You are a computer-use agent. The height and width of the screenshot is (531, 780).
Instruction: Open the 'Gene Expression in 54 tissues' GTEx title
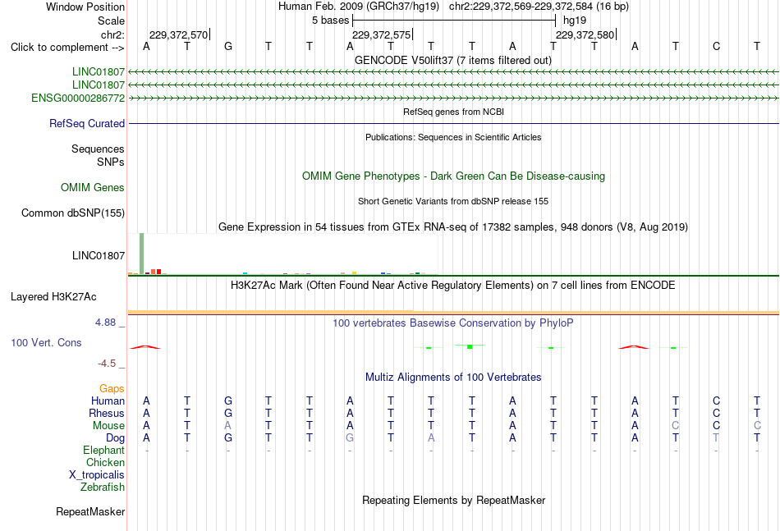(453, 227)
